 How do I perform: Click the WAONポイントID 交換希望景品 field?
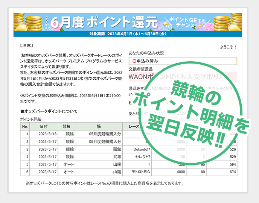[183, 77]
